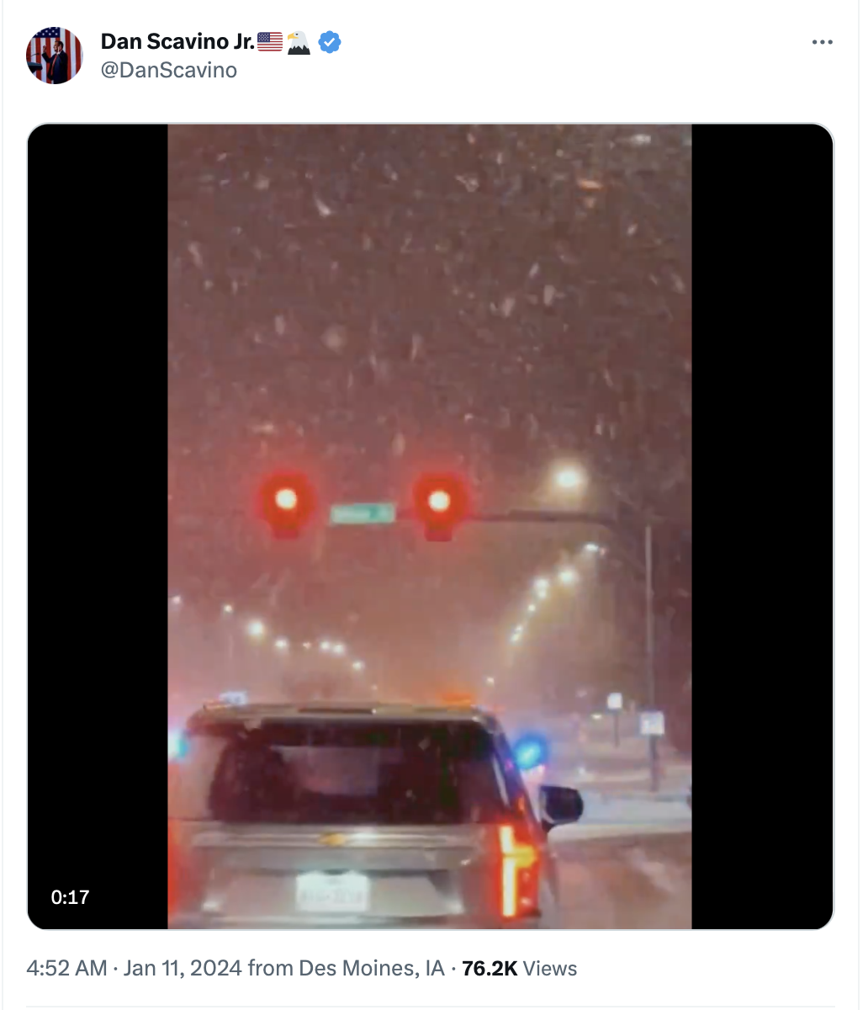Open the Dan Scavino Jr. display name
This screenshot has height=1010, width=868.
pyautogui.click(x=177, y=41)
